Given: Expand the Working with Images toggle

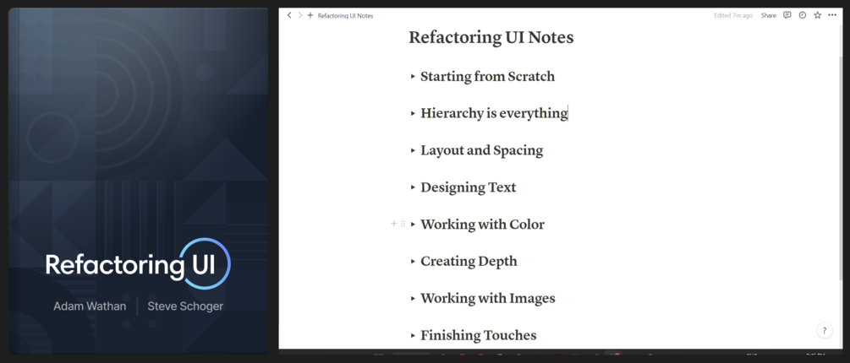Looking at the screenshot, I should click(x=413, y=298).
